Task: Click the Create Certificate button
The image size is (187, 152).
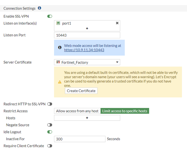Action: (81, 91)
